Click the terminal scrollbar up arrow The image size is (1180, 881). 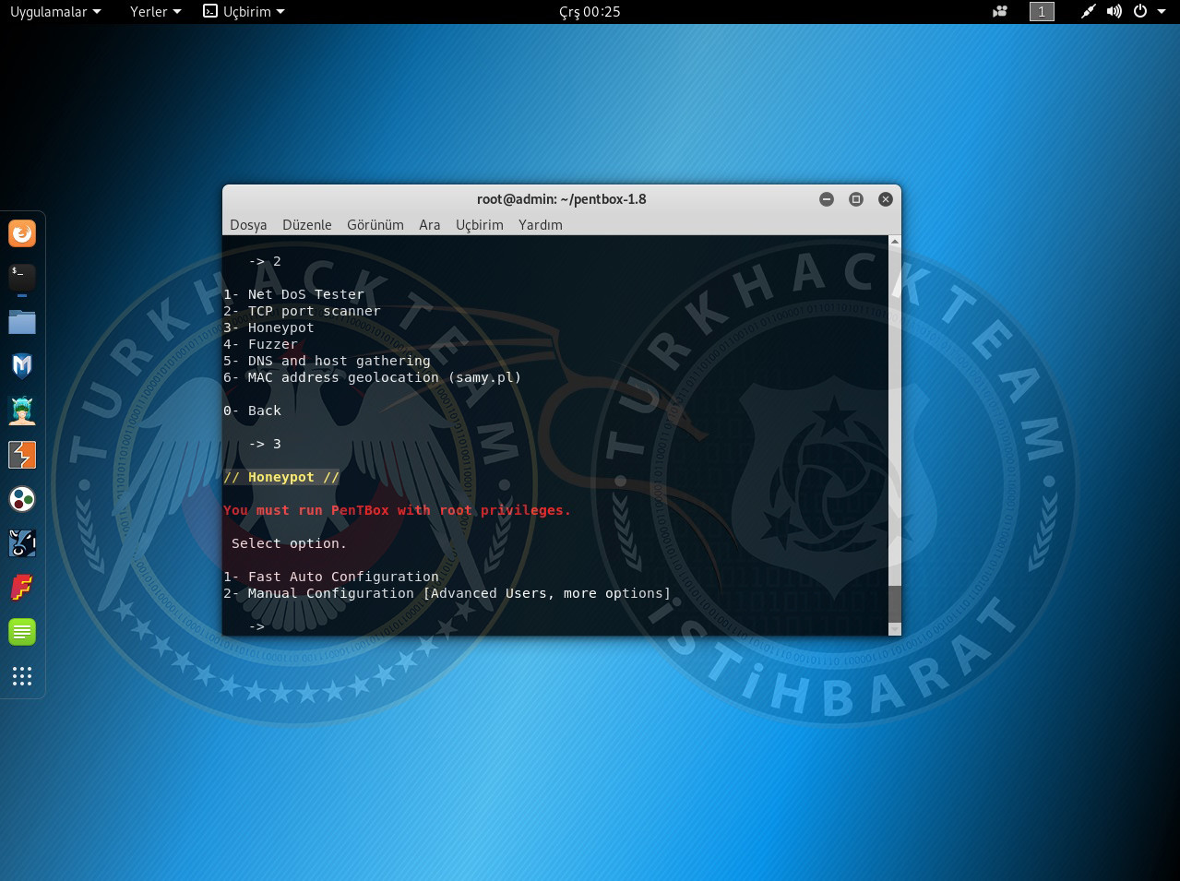click(x=894, y=242)
